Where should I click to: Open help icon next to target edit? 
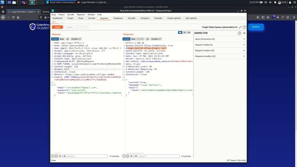(245, 27)
